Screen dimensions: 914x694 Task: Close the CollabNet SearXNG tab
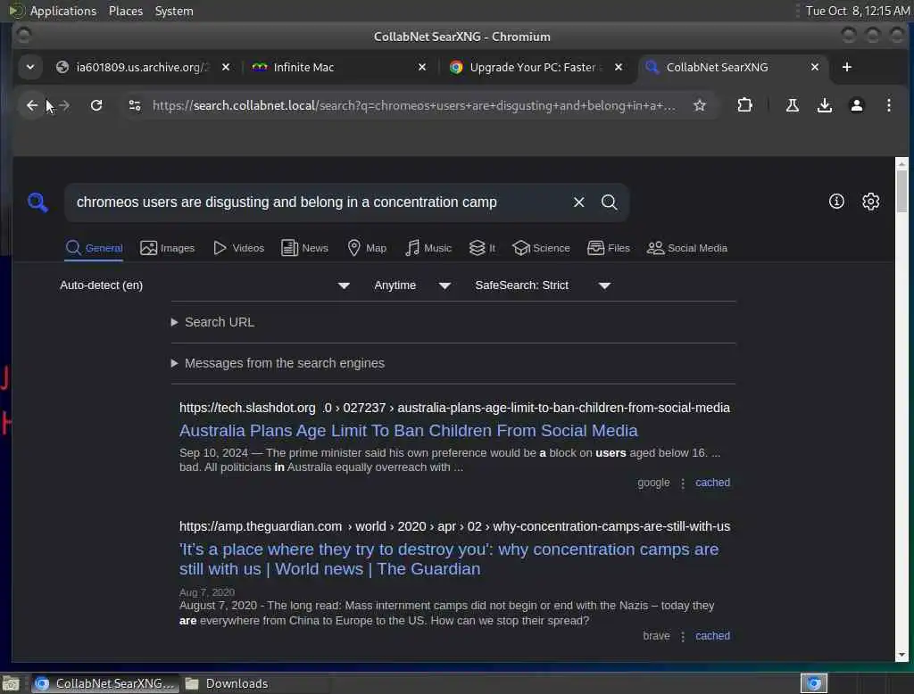[815, 67]
